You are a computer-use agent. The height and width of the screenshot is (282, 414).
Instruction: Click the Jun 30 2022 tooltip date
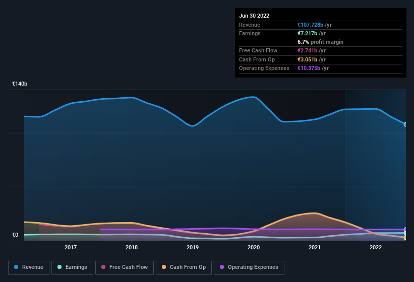[254, 16]
